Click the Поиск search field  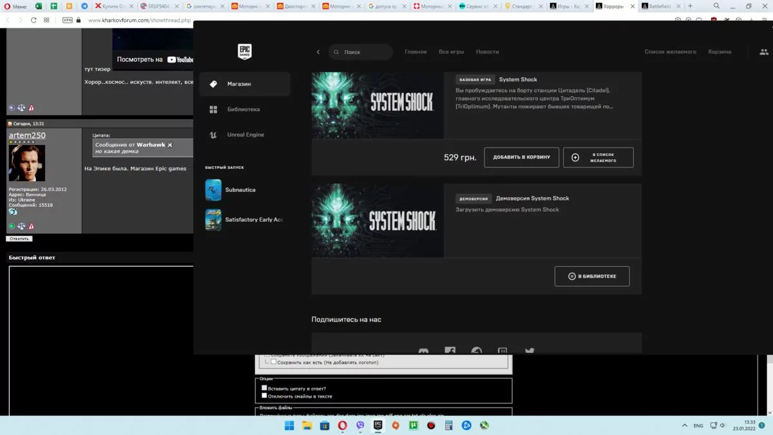pyautogui.click(x=364, y=52)
